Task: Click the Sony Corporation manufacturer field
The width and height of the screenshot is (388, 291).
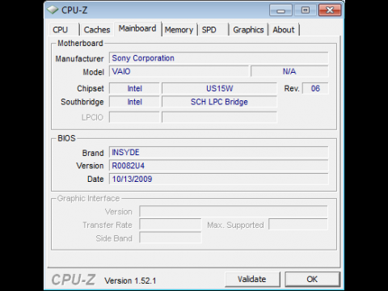Action: tap(219, 58)
